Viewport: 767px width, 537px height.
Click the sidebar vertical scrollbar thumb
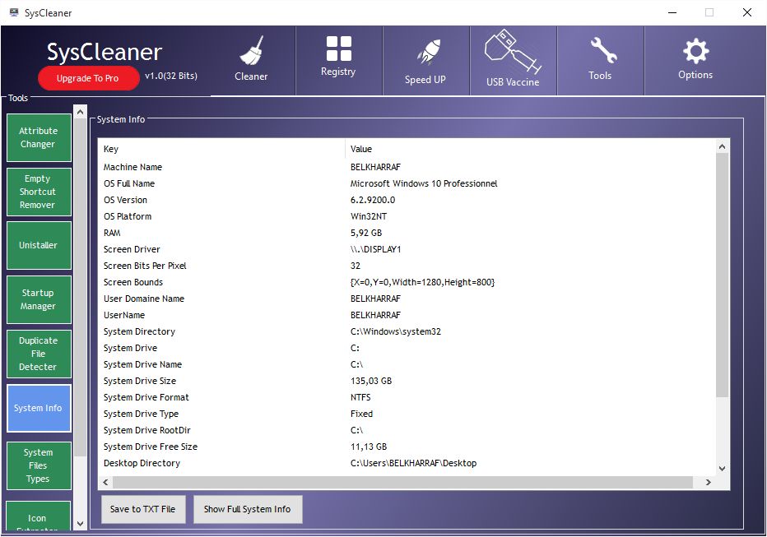tap(80, 287)
